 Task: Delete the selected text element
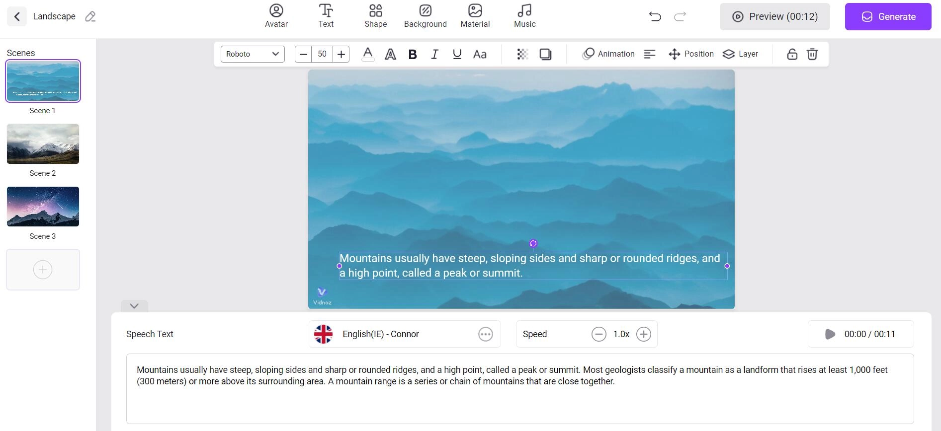812,54
